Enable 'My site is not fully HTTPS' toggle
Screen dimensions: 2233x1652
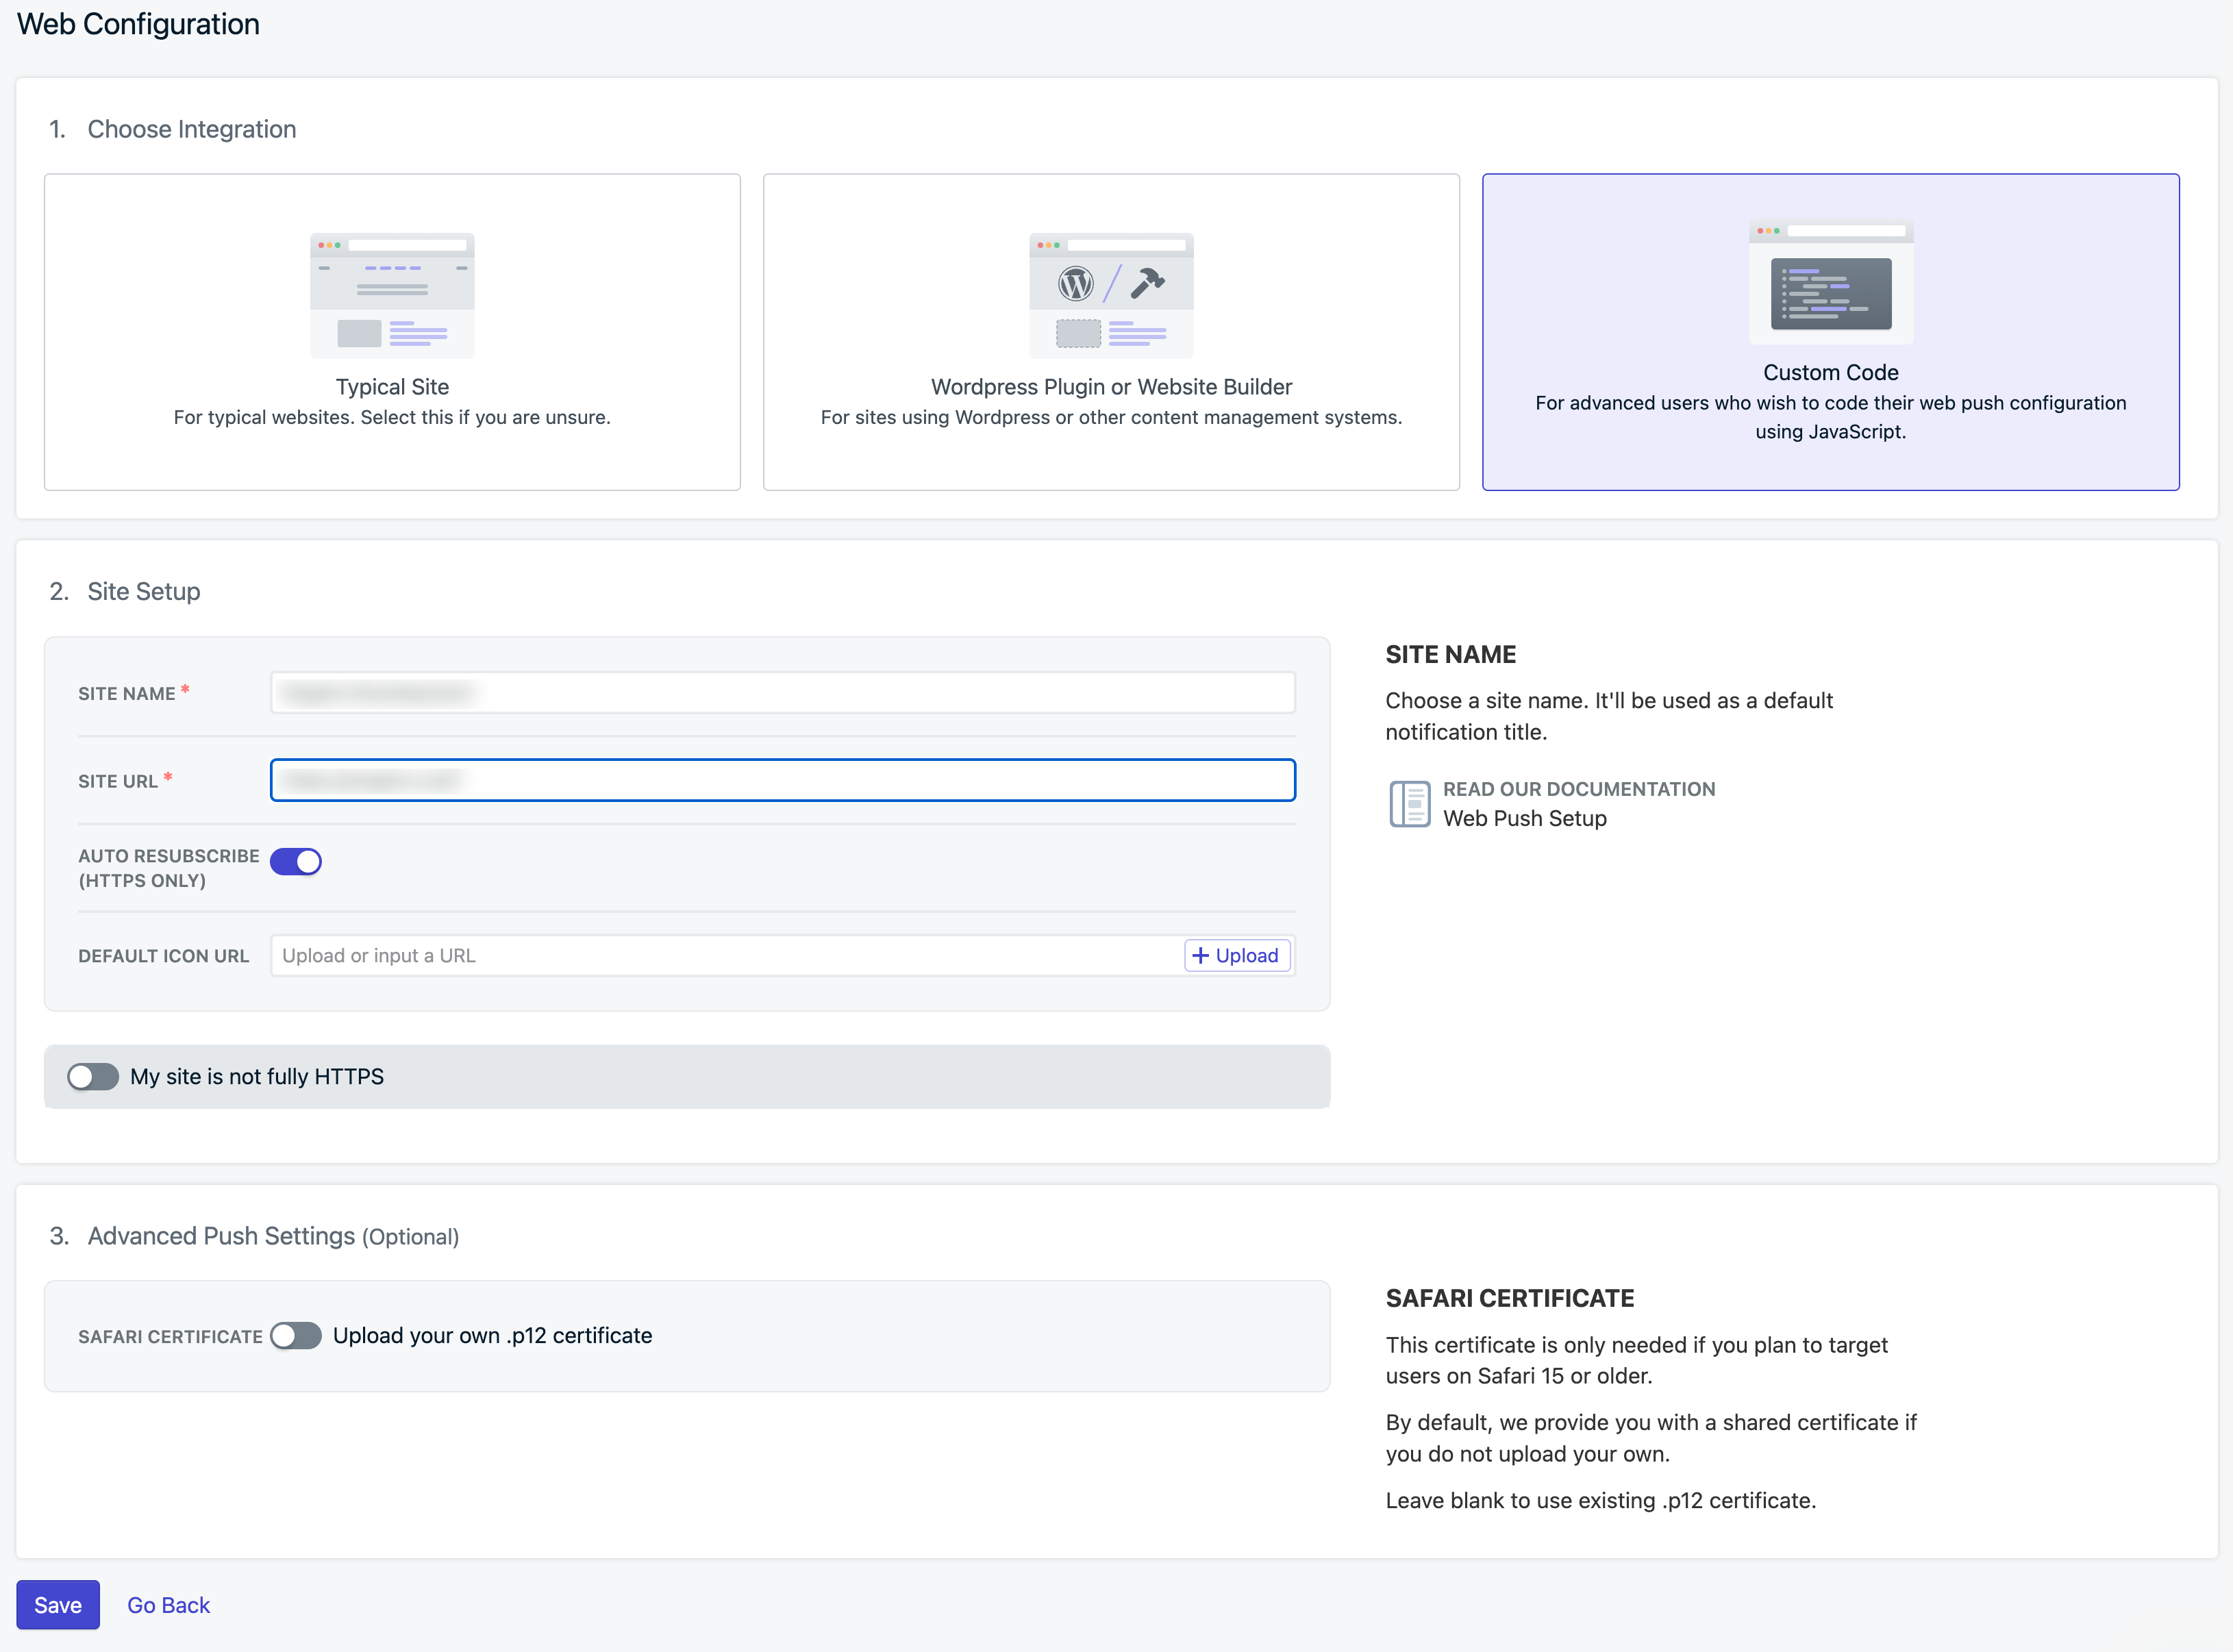93,1077
